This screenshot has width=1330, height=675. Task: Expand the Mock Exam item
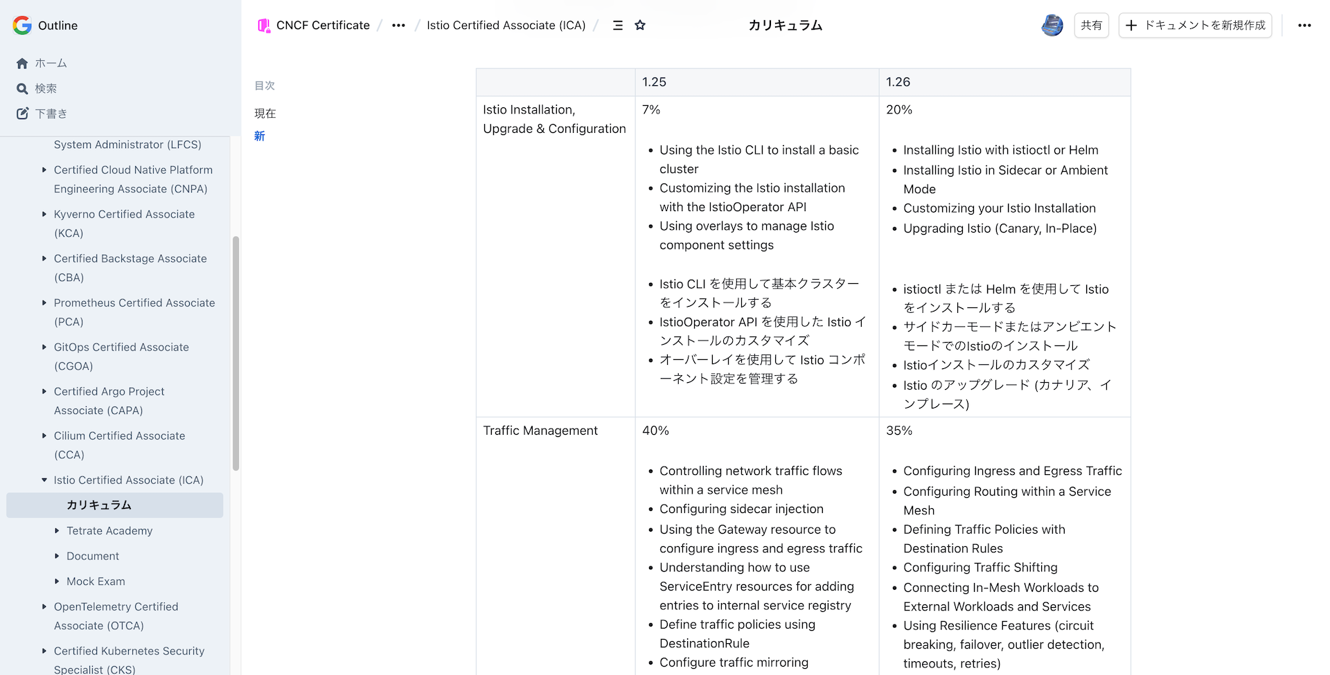(x=57, y=582)
